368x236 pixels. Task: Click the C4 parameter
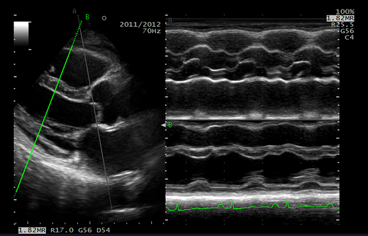tap(348, 37)
